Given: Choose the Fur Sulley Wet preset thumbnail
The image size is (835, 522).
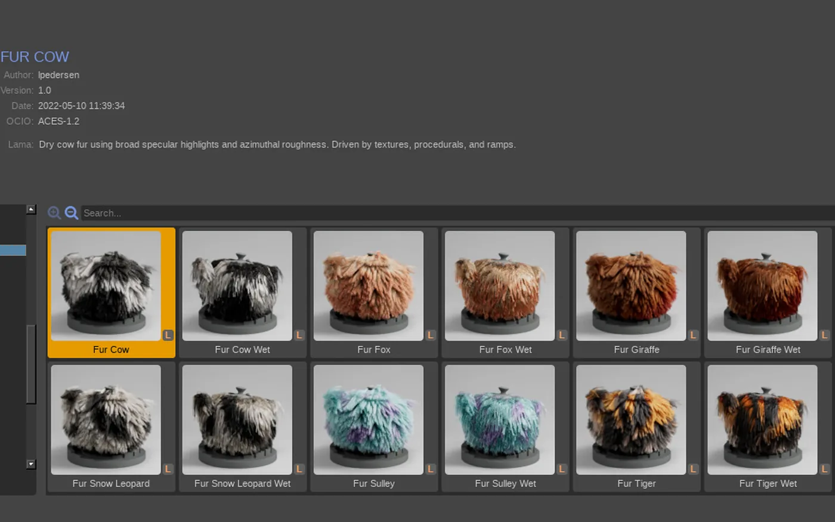Looking at the screenshot, I should [500, 420].
